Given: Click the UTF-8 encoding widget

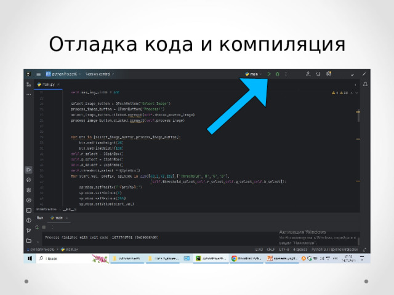Looking at the screenshot, I should [x=284, y=250].
